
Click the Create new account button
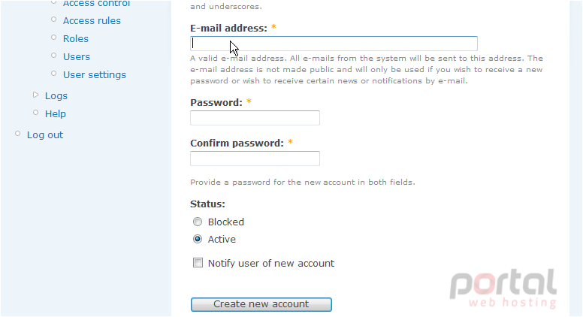pyautogui.click(x=261, y=304)
